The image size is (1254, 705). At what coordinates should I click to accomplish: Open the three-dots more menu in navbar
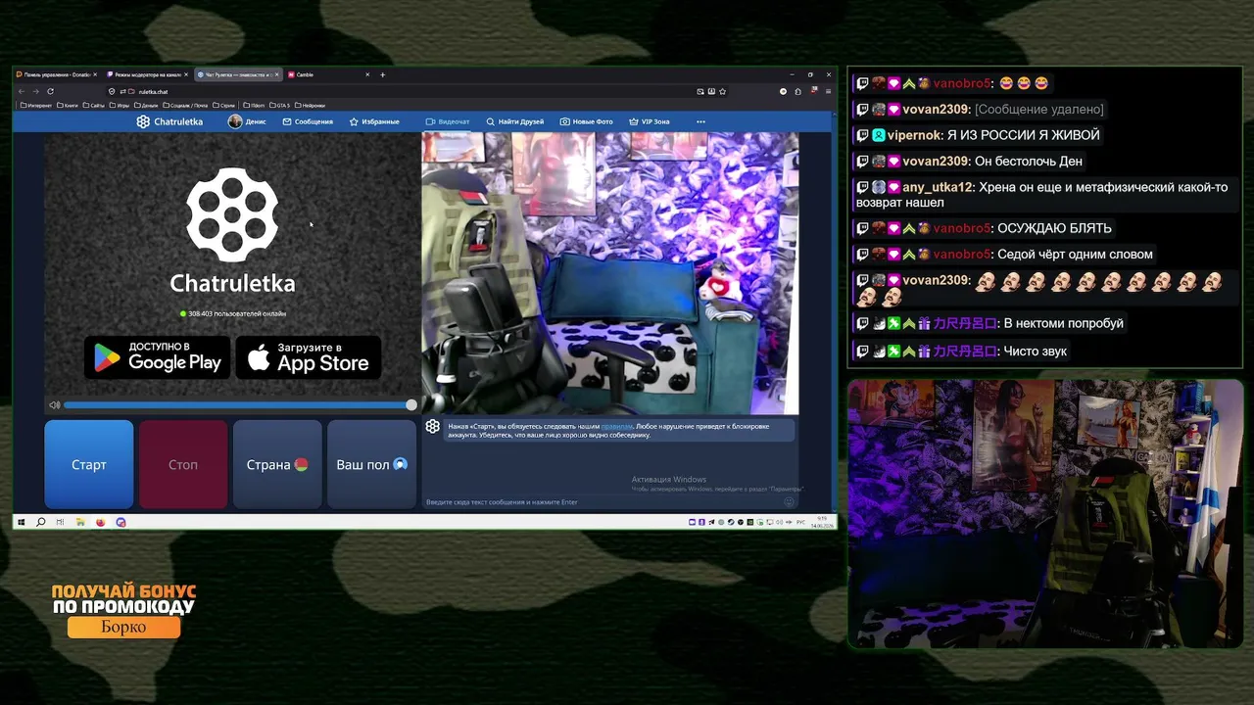(x=700, y=121)
